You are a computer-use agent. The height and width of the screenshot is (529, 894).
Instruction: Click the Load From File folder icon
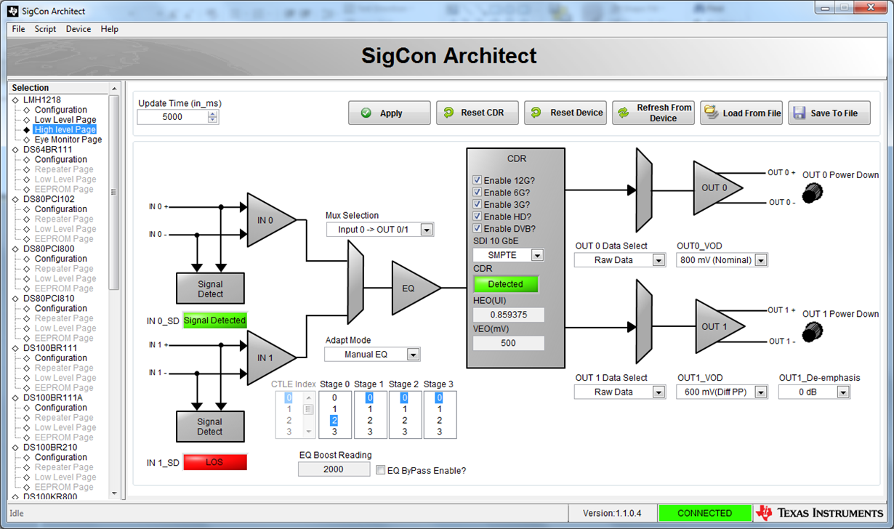pos(712,113)
